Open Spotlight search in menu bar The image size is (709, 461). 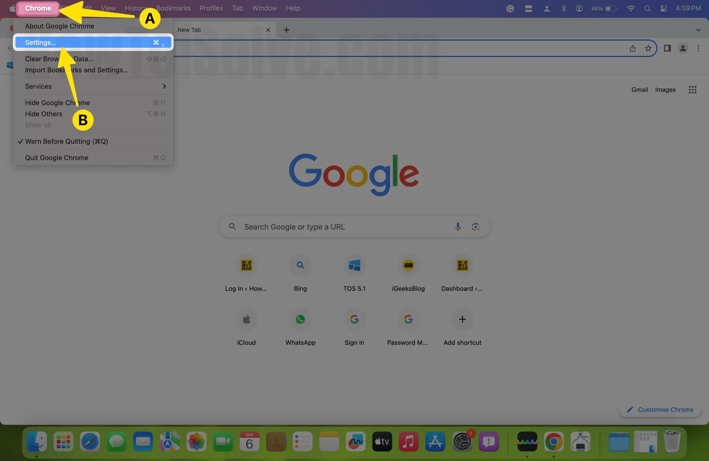click(647, 8)
